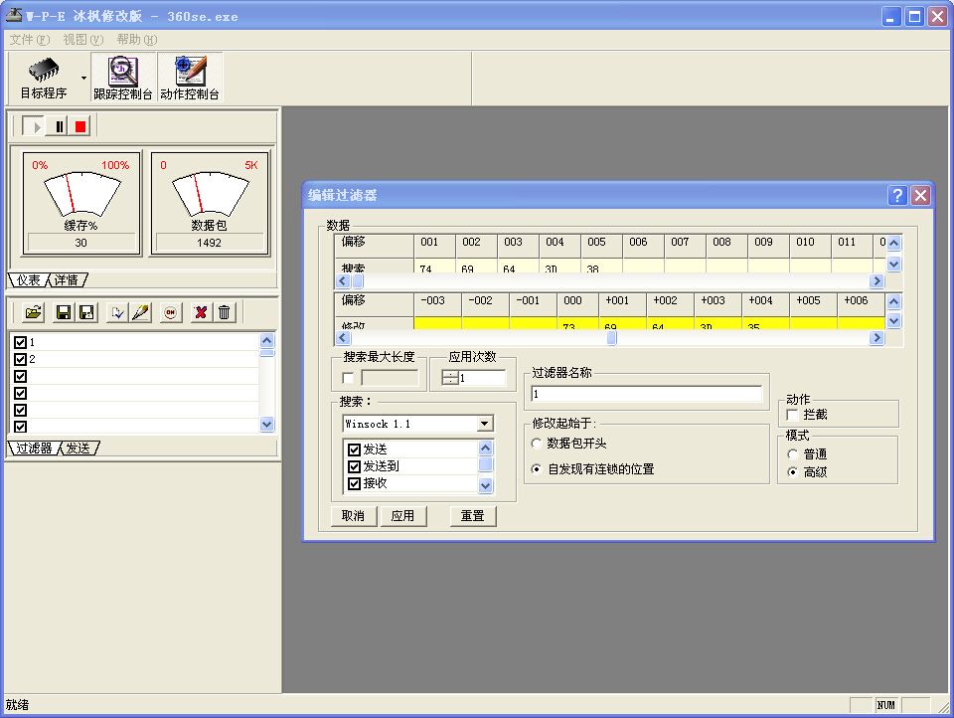The image size is (954, 718).
Task: Open a filter file with the folder icon
Action: tap(33, 312)
